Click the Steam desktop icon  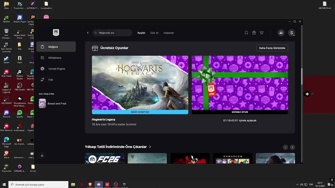click(x=7, y=60)
